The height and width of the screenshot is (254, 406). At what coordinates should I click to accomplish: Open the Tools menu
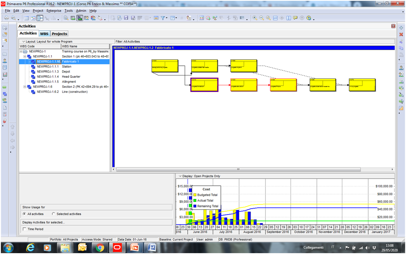pyautogui.click(x=69, y=11)
